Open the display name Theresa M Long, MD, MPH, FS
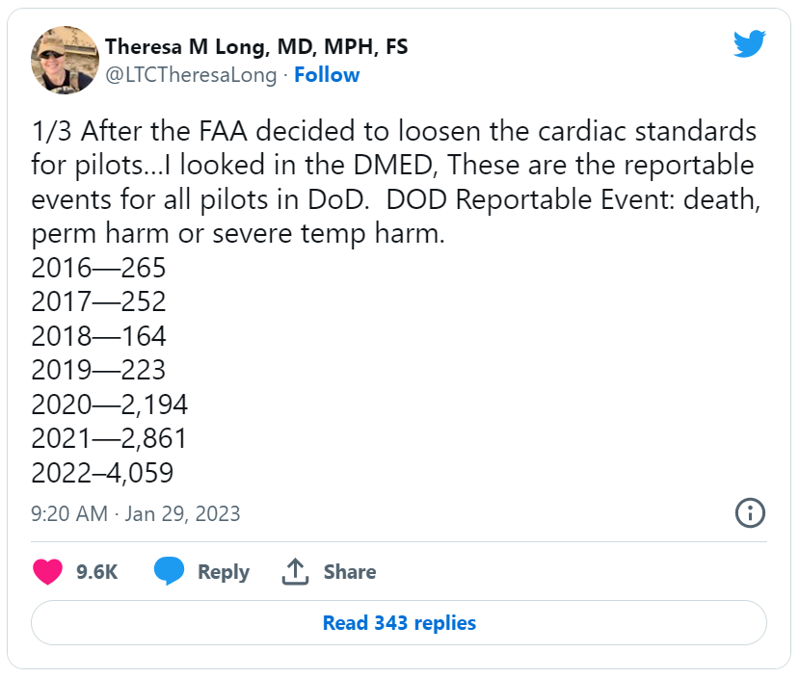 (x=256, y=47)
